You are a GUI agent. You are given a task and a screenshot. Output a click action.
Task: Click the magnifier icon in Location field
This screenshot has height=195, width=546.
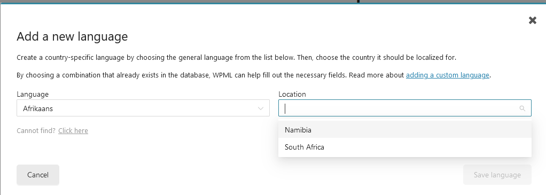point(522,108)
